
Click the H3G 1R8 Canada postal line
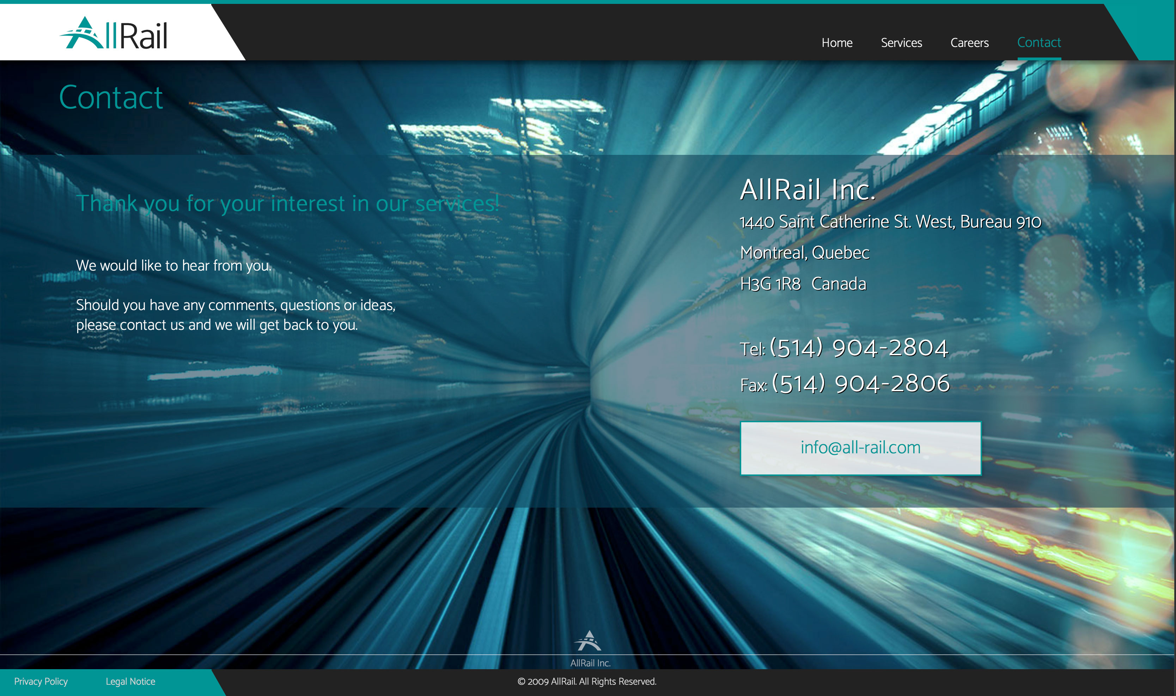(x=803, y=284)
